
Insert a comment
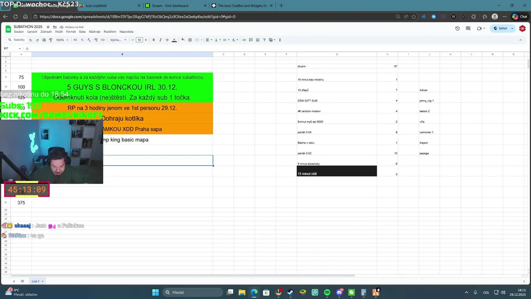coord(251,40)
